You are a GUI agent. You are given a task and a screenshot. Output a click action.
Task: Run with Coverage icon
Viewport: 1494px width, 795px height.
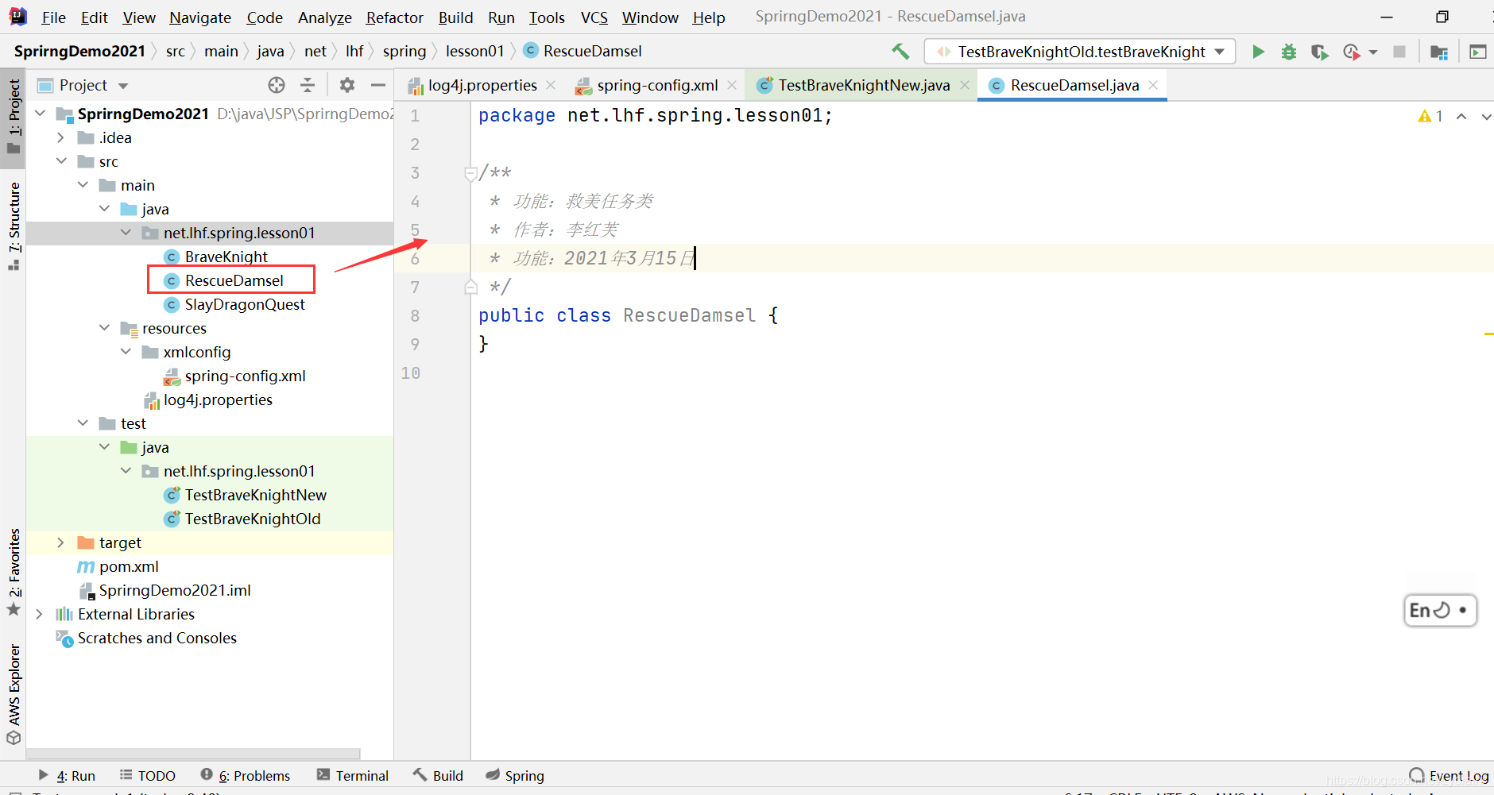point(1319,52)
